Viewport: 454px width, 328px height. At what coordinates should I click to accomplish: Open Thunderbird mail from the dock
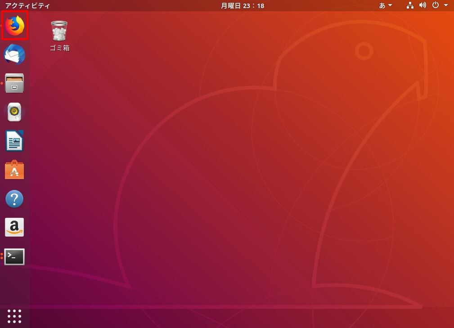click(14, 54)
